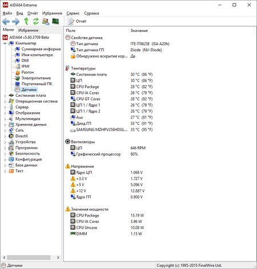
Task: Click the Датчики sensor gauge icon
Action: [x=18, y=89]
